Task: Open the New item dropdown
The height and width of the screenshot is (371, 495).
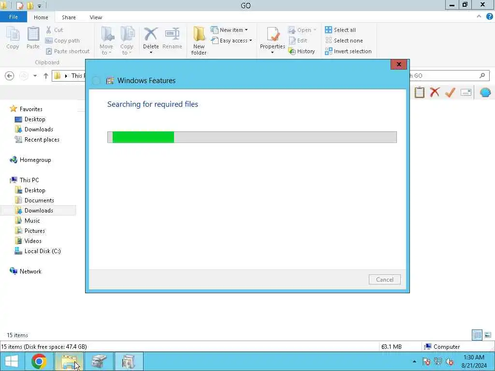Action: (x=229, y=30)
